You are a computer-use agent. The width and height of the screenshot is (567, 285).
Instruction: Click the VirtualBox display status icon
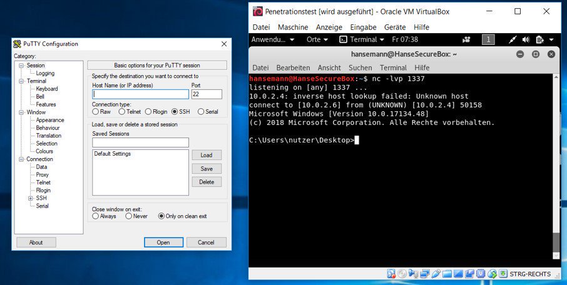[x=459, y=274]
